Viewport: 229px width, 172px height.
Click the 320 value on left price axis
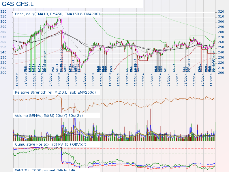(3, 11)
